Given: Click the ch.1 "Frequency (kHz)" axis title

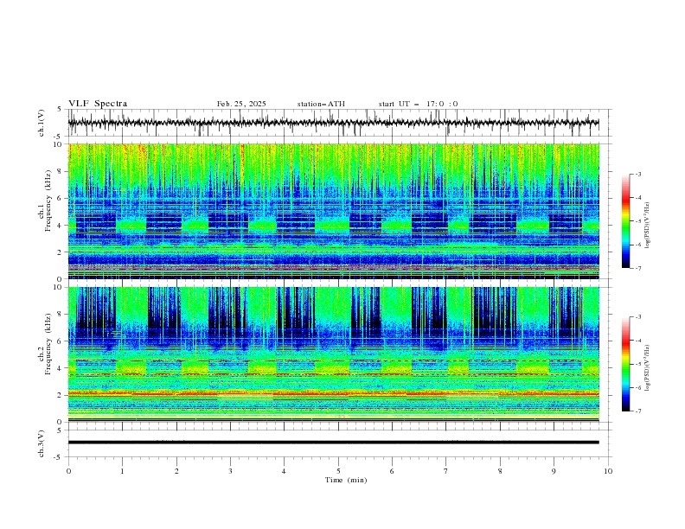Looking at the screenshot, I should tap(48, 201).
